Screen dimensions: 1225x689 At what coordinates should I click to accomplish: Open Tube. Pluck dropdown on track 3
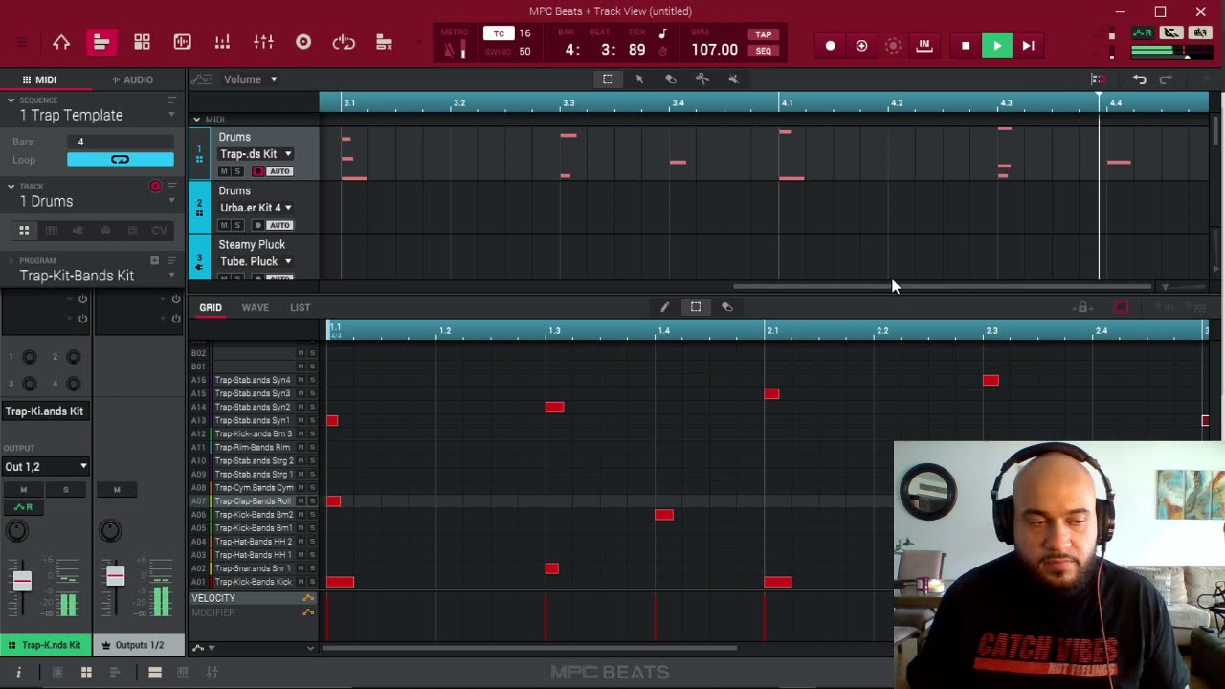[x=256, y=261]
